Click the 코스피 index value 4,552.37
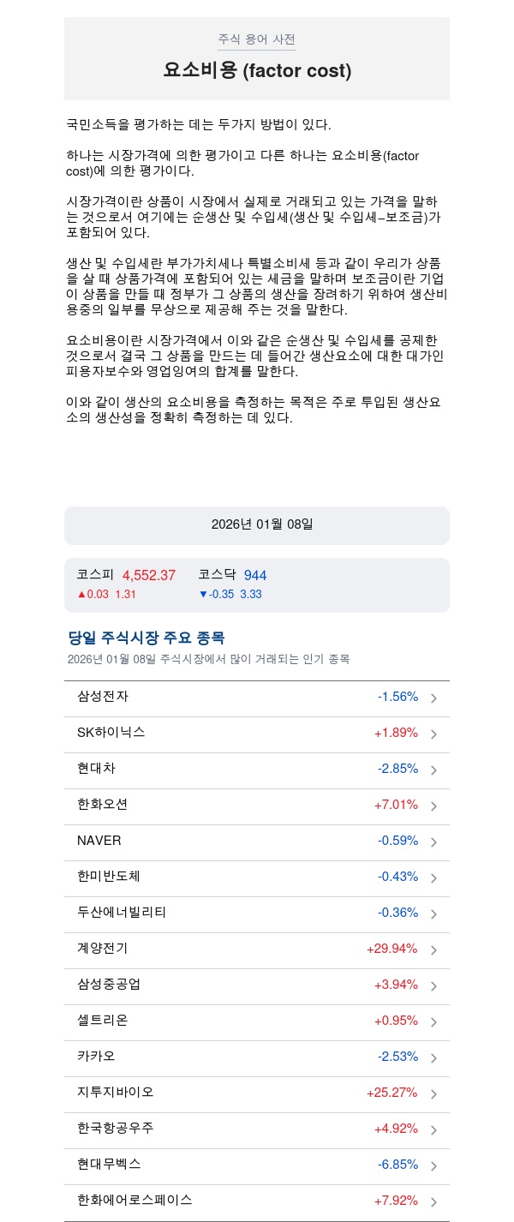Screen dimensions: 514x1222 click(149, 576)
